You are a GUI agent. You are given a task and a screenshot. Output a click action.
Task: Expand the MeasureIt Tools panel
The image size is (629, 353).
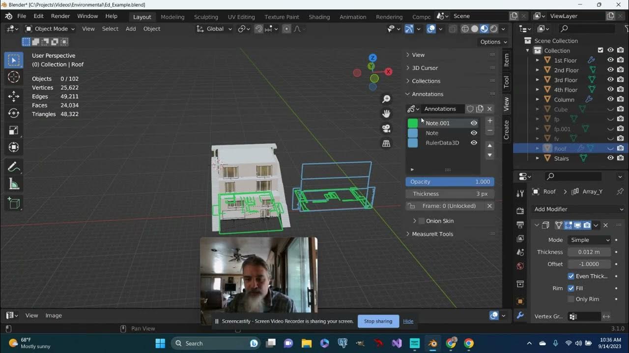432,234
